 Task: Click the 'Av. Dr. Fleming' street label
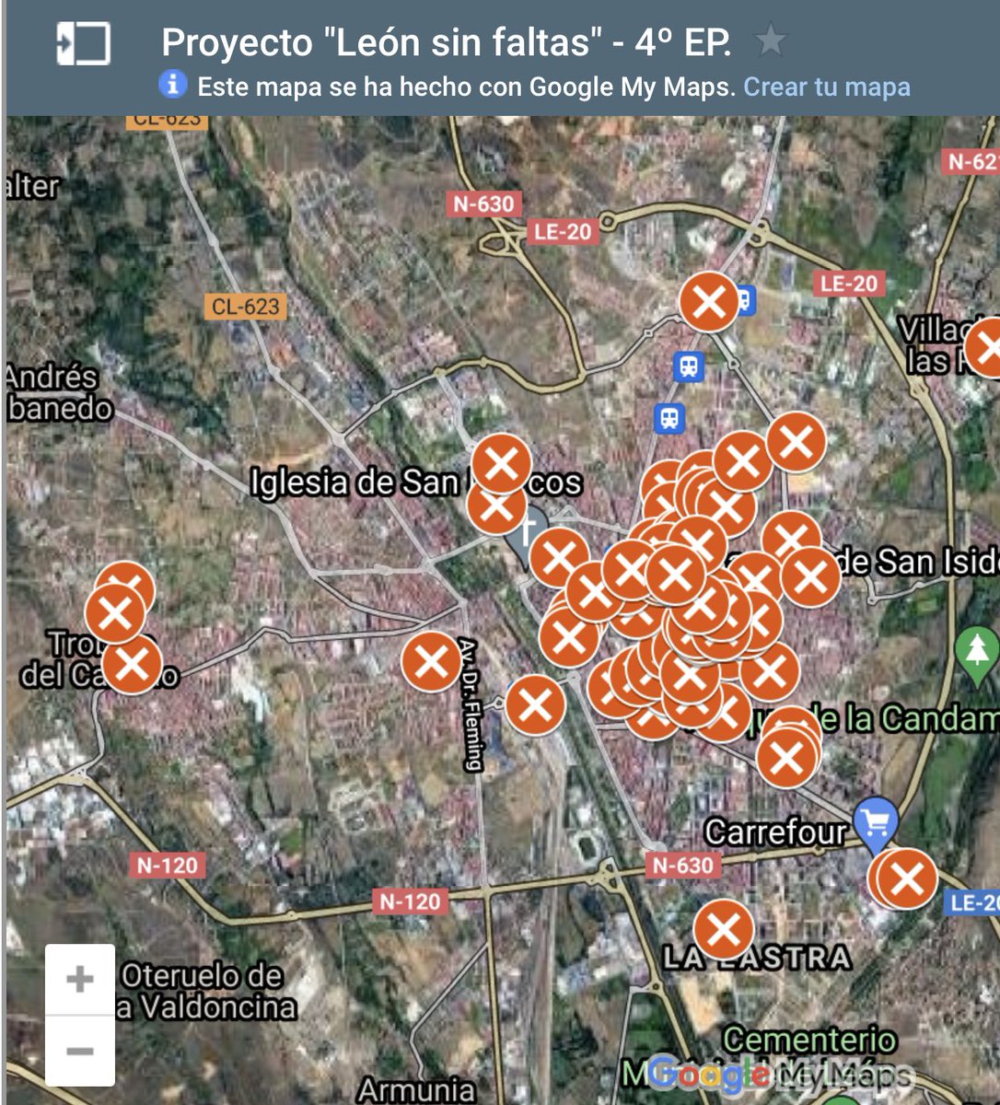tap(471, 704)
